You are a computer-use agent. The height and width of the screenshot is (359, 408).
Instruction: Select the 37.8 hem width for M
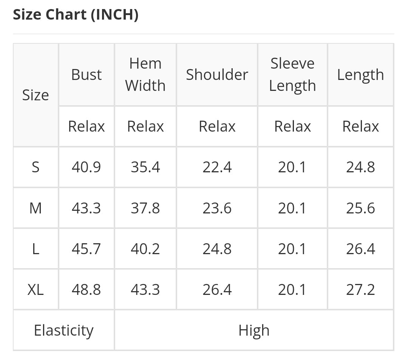click(x=145, y=208)
